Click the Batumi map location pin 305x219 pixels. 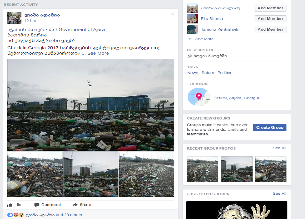199,97
